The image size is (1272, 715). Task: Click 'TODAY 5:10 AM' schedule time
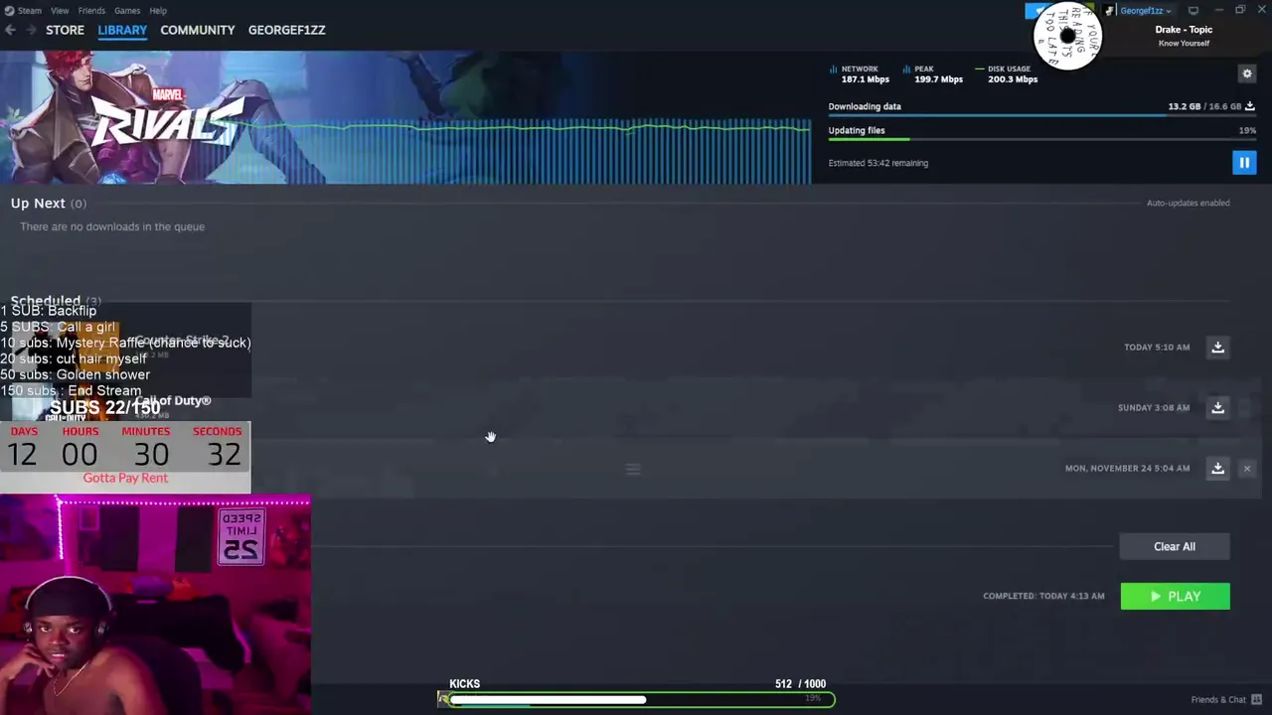click(1157, 347)
